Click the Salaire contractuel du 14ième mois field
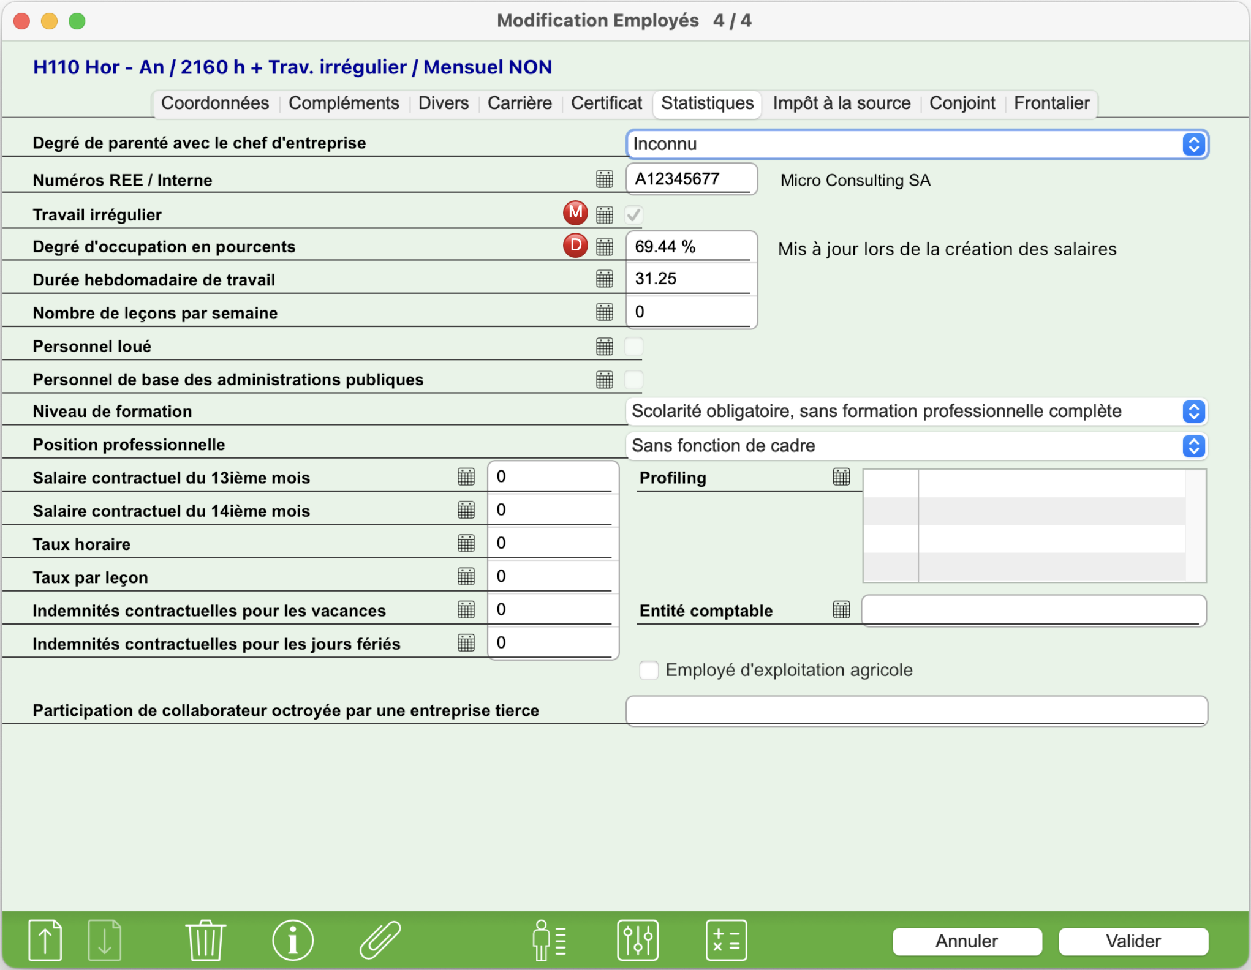 (x=553, y=509)
